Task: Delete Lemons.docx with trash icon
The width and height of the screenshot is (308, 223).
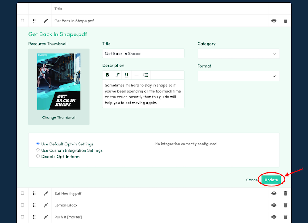Action: click(285, 205)
